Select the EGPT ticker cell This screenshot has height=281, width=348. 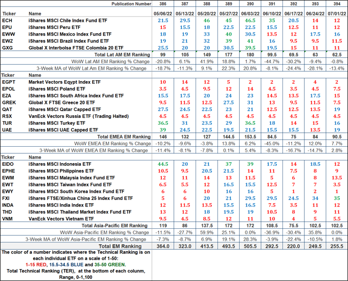point(9,82)
